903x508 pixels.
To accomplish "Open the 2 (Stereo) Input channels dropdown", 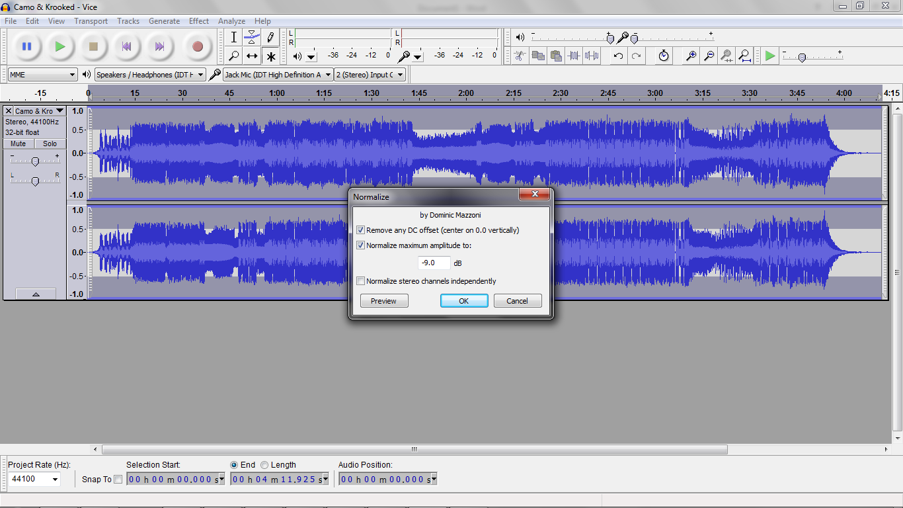I will pyautogui.click(x=370, y=75).
